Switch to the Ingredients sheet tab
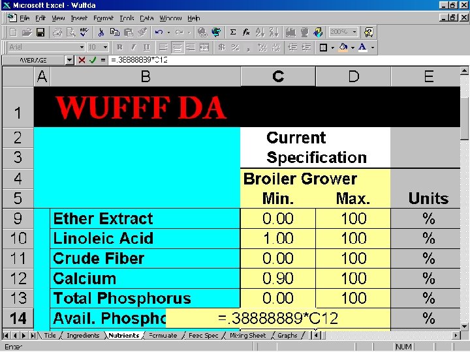 83,336
